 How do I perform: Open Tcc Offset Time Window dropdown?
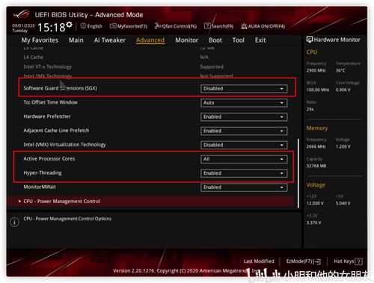[x=244, y=103]
